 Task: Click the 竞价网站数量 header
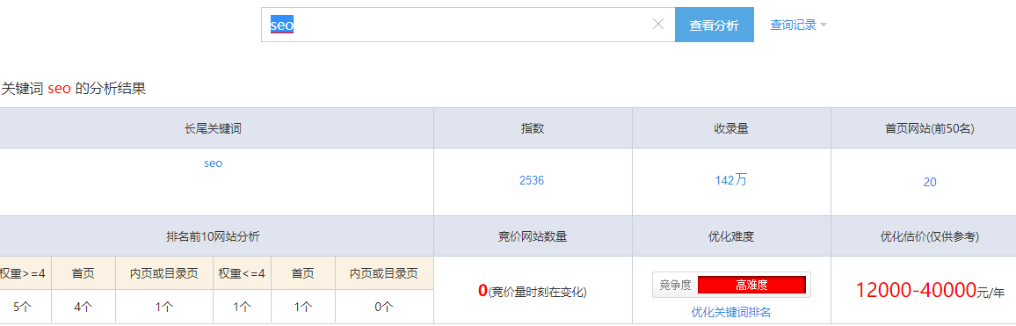tap(533, 236)
